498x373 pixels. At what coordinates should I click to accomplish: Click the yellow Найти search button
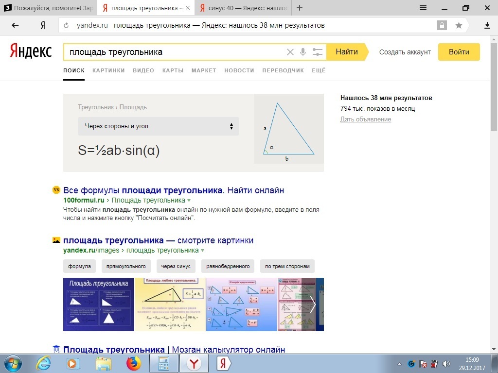pos(347,52)
